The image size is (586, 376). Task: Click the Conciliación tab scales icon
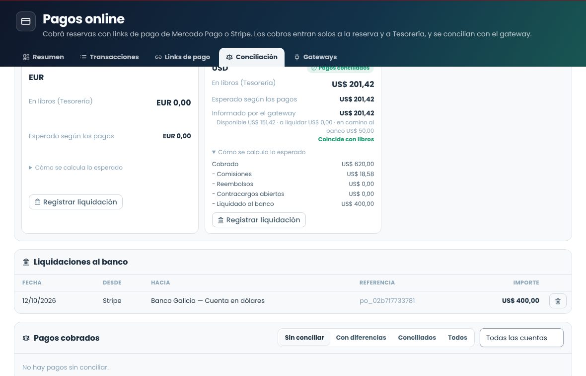(229, 57)
